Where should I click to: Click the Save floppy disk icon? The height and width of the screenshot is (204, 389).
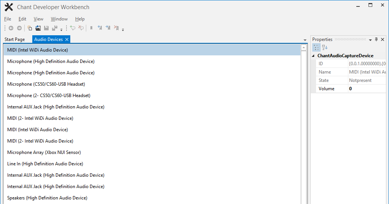[x=46, y=28]
